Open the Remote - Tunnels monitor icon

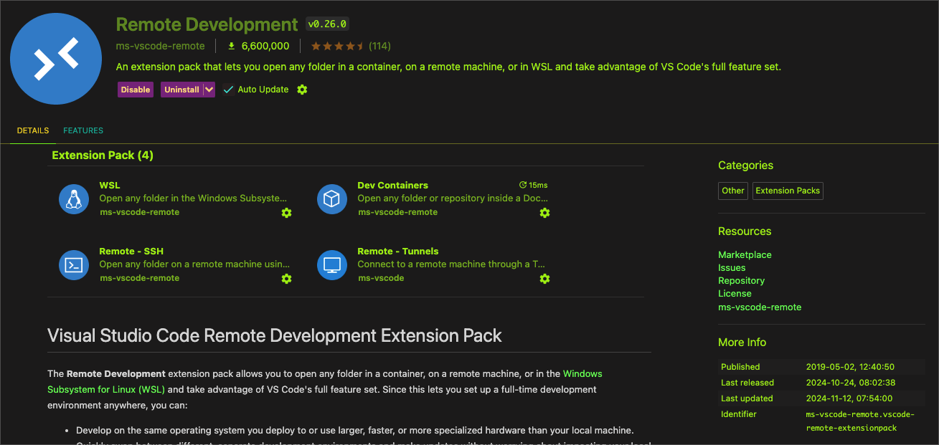pos(332,265)
